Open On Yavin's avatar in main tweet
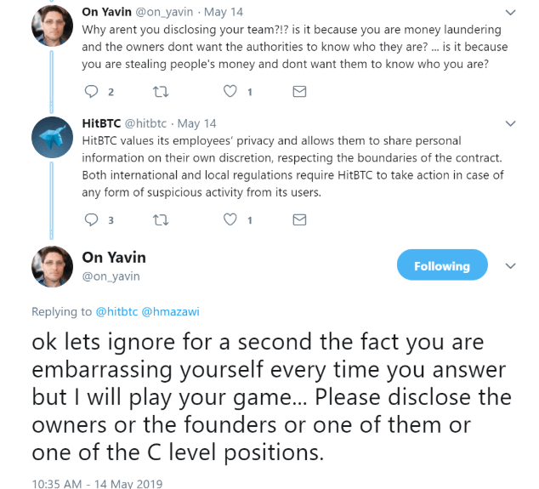This screenshot has width=539, height=489. (52, 266)
